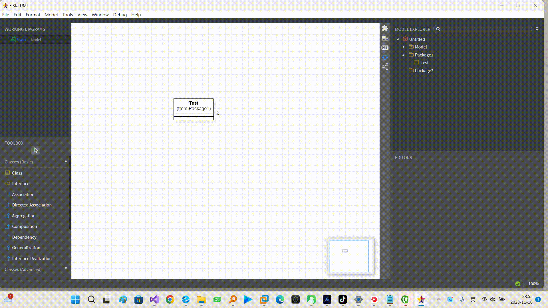Click the model explorer search field
The width and height of the screenshot is (548, 308).
(x=485, y=29)
